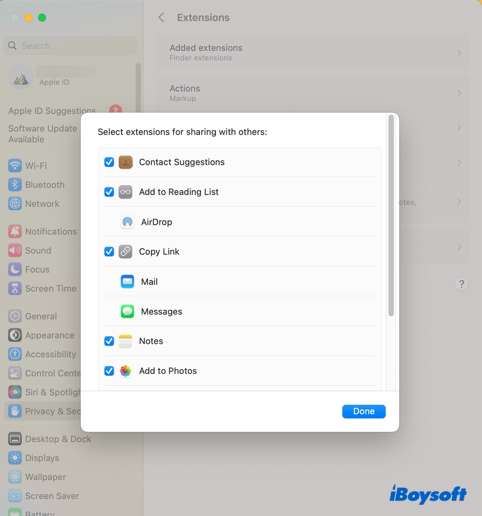Click the Messages app icon
This screenshot has width=482, height=516.
tap(127, 311)
